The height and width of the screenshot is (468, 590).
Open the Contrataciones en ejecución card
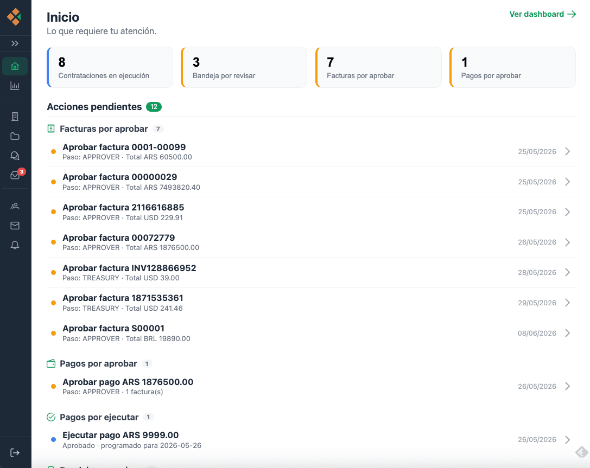tap(110, 67)
